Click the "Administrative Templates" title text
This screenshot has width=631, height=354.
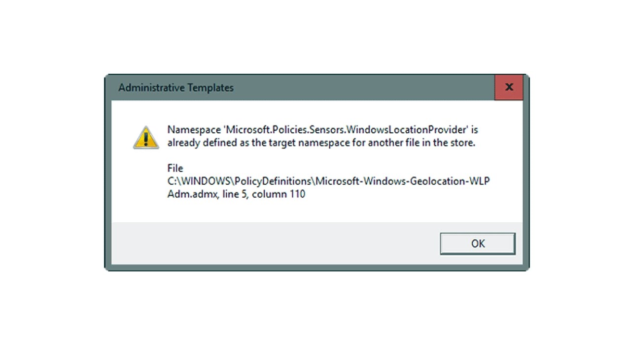tap(176, 88)
